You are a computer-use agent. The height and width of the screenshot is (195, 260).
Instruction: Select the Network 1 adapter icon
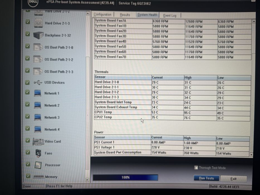point(38,93)
